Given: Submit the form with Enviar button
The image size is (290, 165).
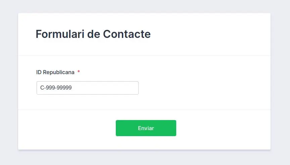Looking at the screenshot, I should [x=146, y=128].
